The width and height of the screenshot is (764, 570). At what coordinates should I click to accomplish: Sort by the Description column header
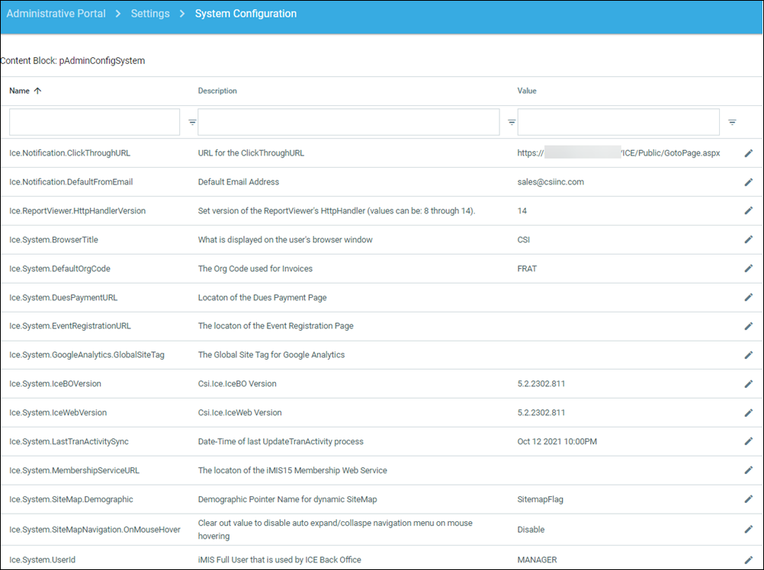(x=217, y=91)
